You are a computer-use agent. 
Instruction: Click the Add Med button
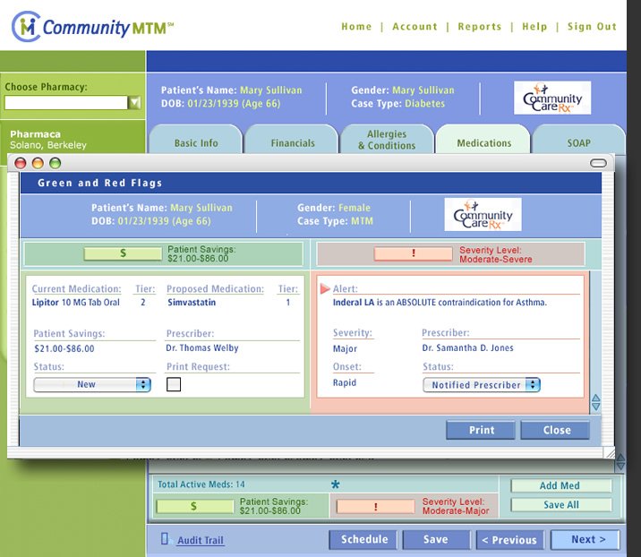pos(560,486)
